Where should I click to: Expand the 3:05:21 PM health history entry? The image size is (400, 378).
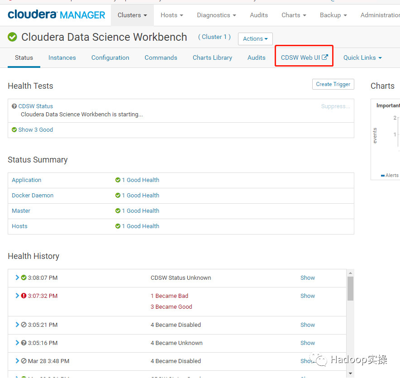pyautogui.click(x=17, y=325)
